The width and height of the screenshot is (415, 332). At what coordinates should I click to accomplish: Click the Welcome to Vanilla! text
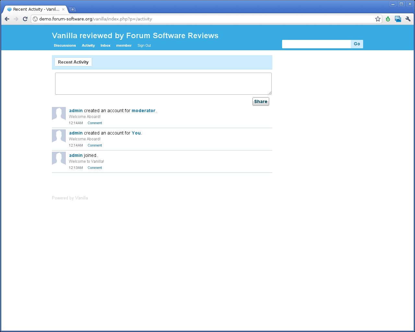pos(87,161)
